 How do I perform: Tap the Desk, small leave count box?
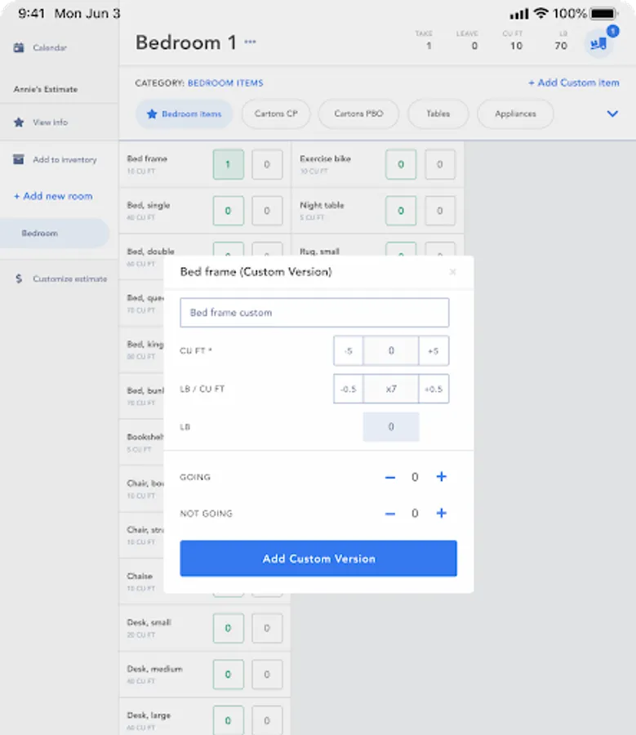click(267, 628)
